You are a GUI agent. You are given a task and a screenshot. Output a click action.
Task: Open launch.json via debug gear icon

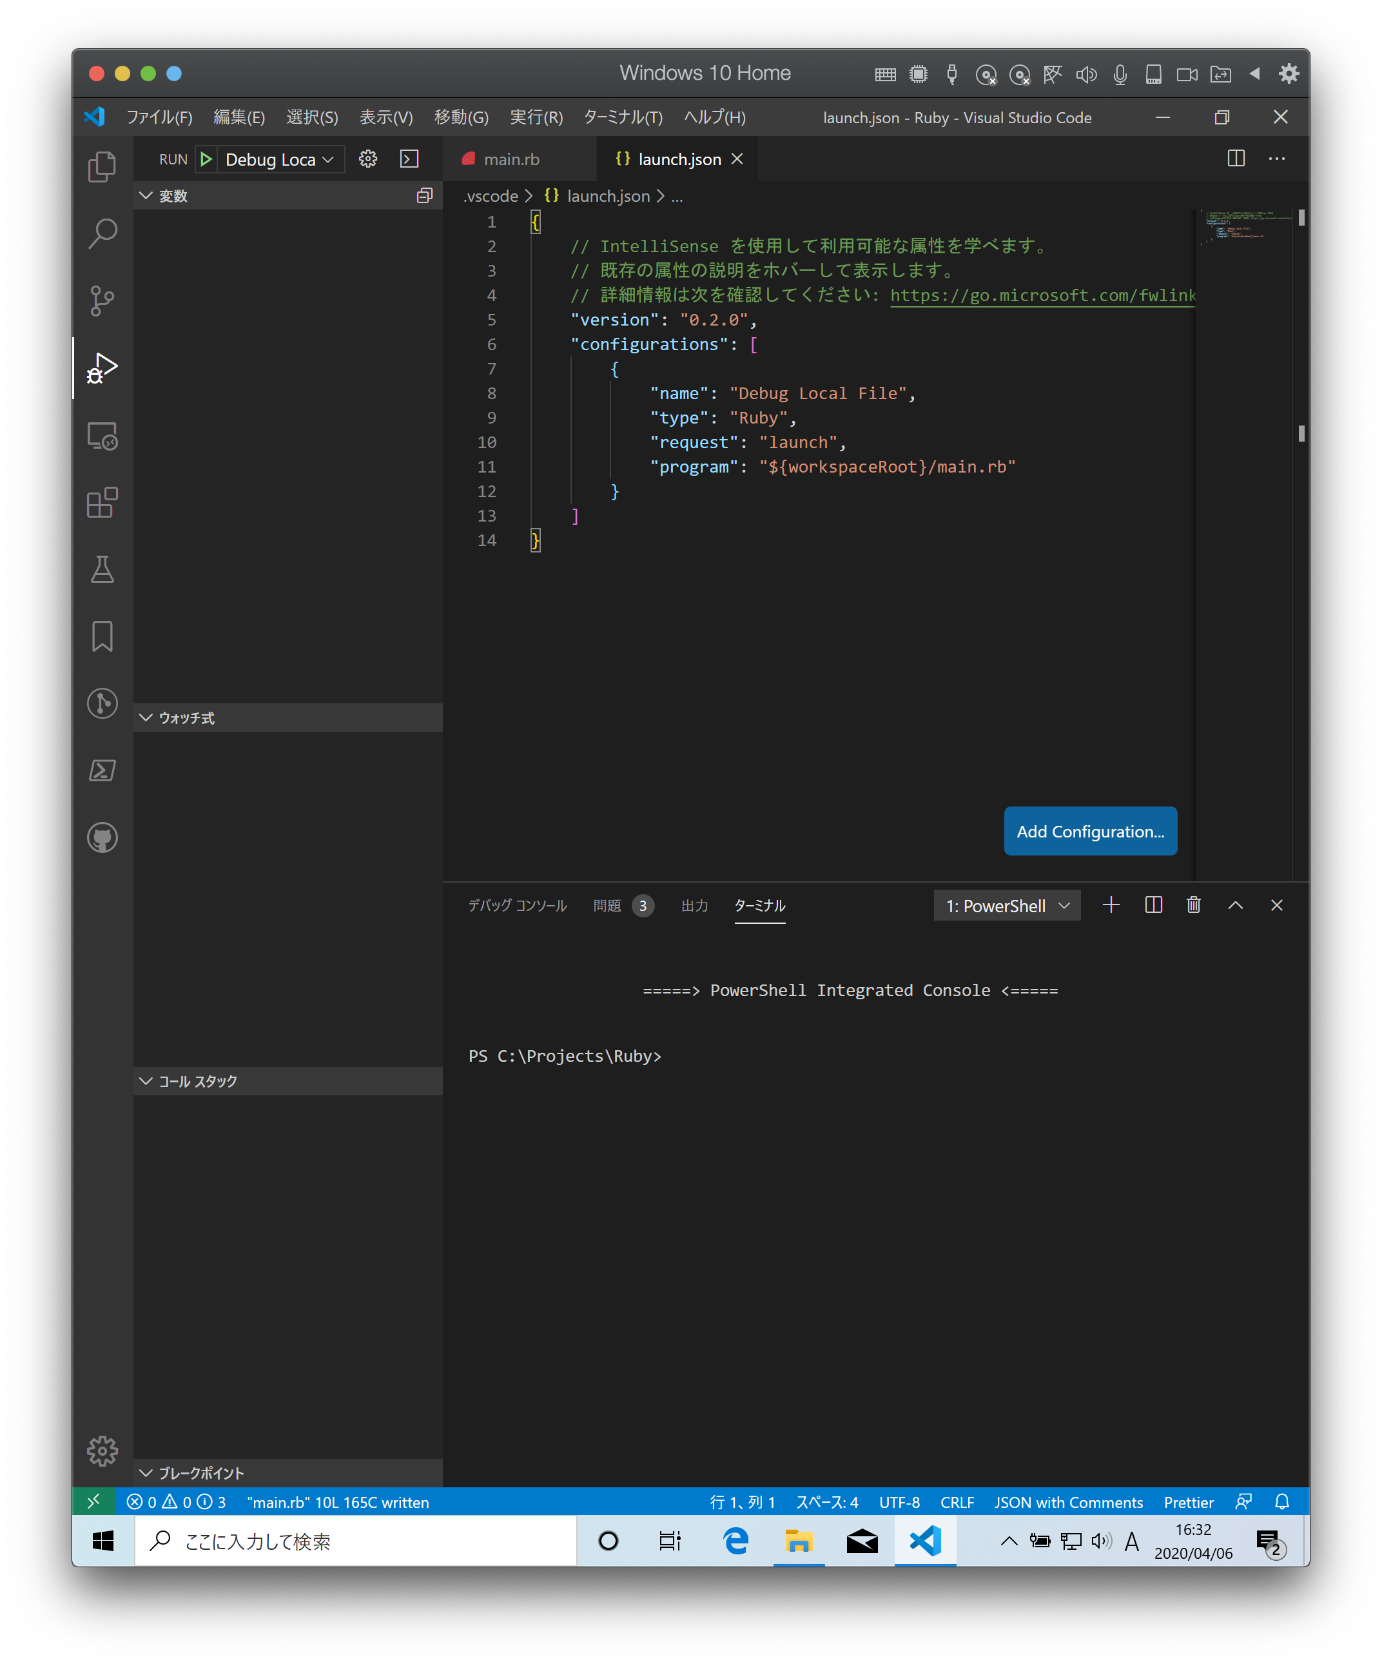pyautogui.click(x=368, y=159)
